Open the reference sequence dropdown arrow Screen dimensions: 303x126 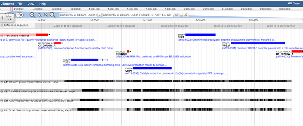click(100, 15)
